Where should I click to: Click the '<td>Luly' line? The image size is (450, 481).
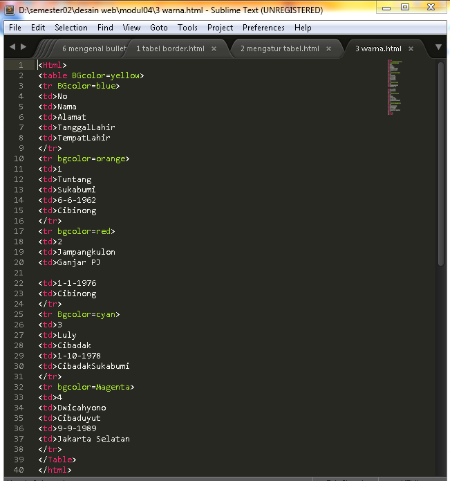point(57,335)
